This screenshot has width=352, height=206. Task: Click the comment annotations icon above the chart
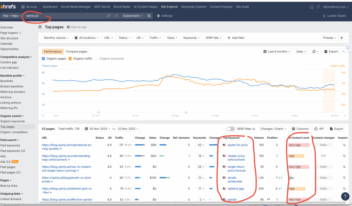[314, 52]
